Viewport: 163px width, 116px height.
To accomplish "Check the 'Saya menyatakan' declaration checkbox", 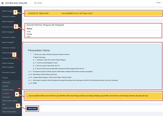I will [x=27, y=96].
